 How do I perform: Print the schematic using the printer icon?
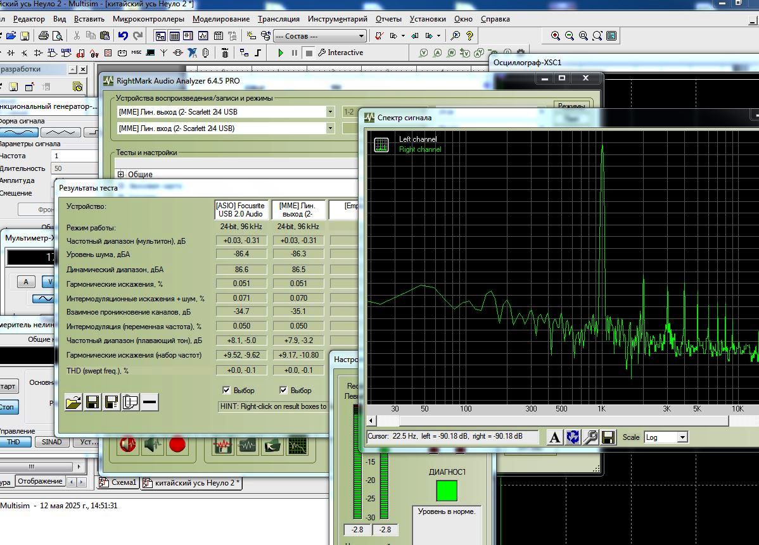(x=44, y=36)
